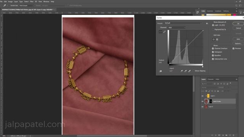The image size is (244, 137).
Task: Open the Select menu
Action: 26,2
